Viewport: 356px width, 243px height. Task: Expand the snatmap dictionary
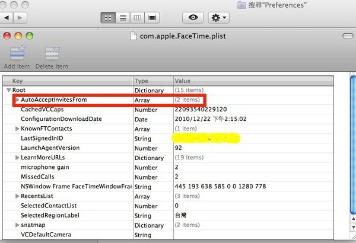point(17,225)
